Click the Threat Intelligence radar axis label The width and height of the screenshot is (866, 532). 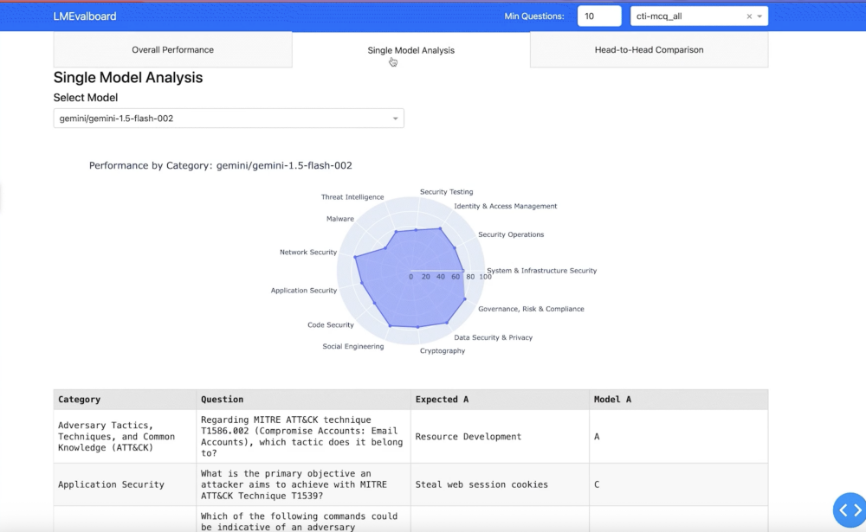[x=352, y=197]
